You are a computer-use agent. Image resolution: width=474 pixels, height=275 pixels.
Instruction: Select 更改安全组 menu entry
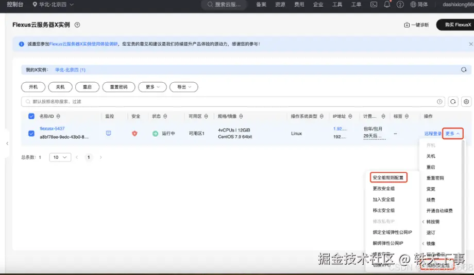(384, 189)
